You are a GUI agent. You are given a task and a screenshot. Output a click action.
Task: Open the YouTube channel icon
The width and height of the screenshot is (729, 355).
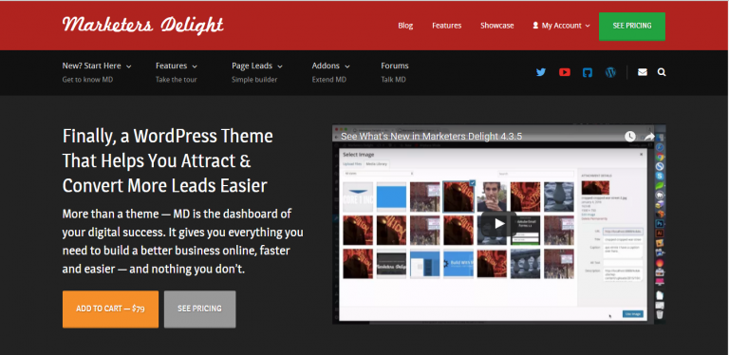(565, 72)
